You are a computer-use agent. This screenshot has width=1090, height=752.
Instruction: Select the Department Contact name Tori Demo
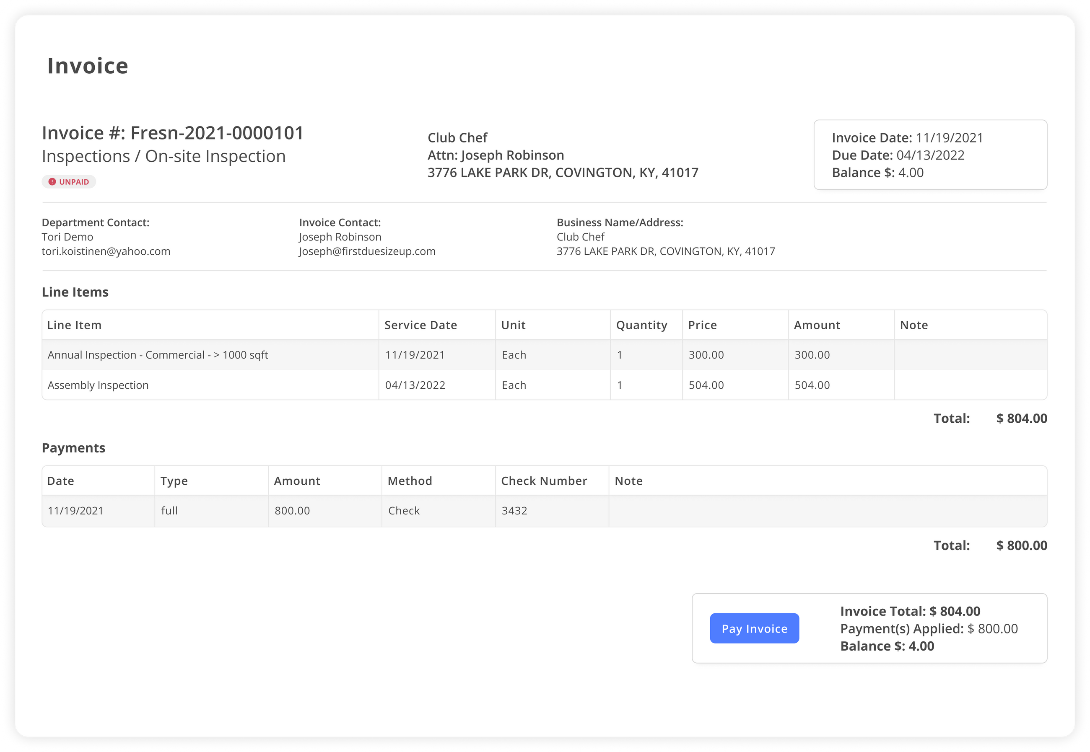(x=67, y=237)
